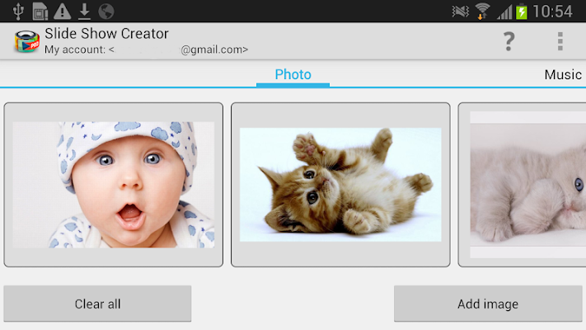Select the baby photo thumbnail
586x330 pixels.
[114, 185]
